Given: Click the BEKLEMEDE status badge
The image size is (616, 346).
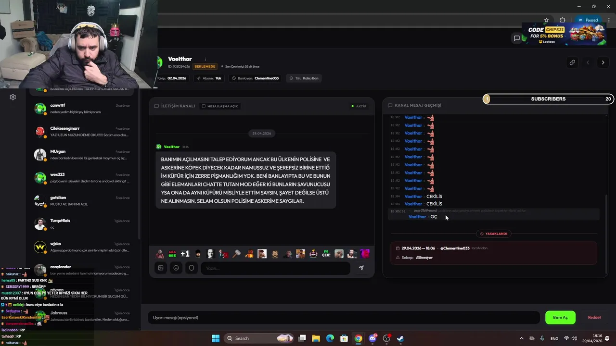Looking at the screenshot, I should (x=205, y=66).
